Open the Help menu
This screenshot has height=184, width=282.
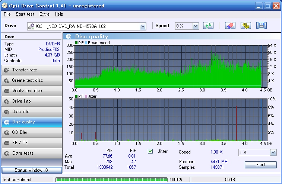tap(59, 14)
